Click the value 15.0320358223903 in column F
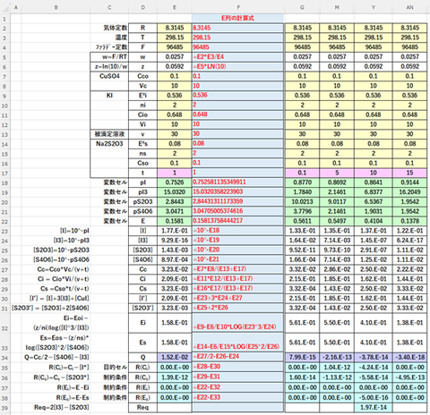 [238, 192]
